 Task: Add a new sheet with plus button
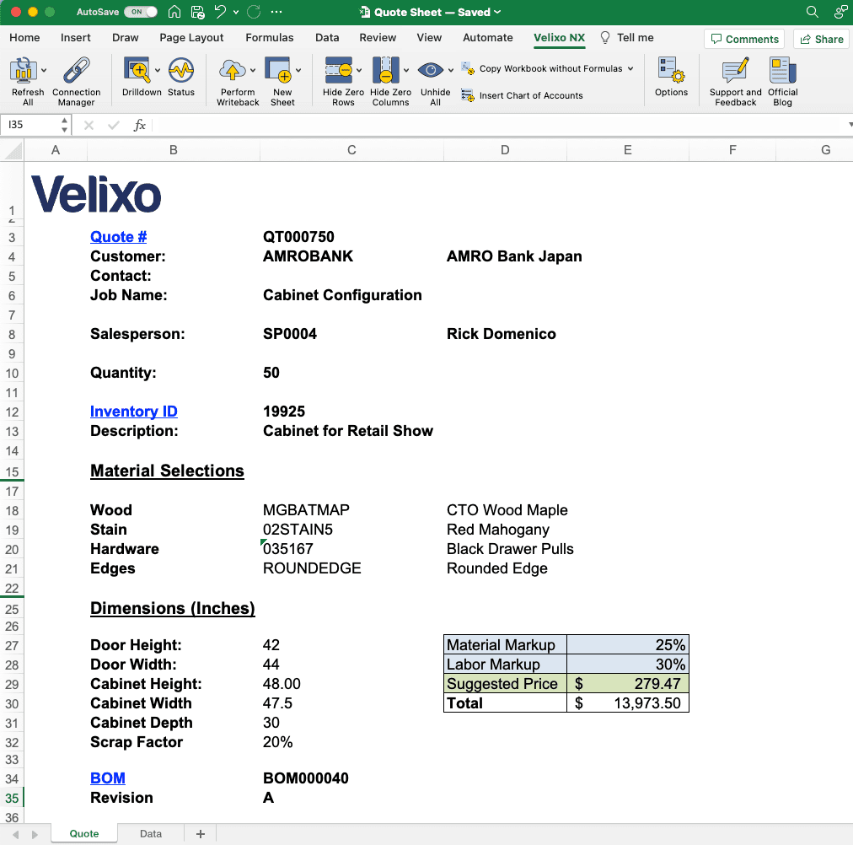point(201,834)
